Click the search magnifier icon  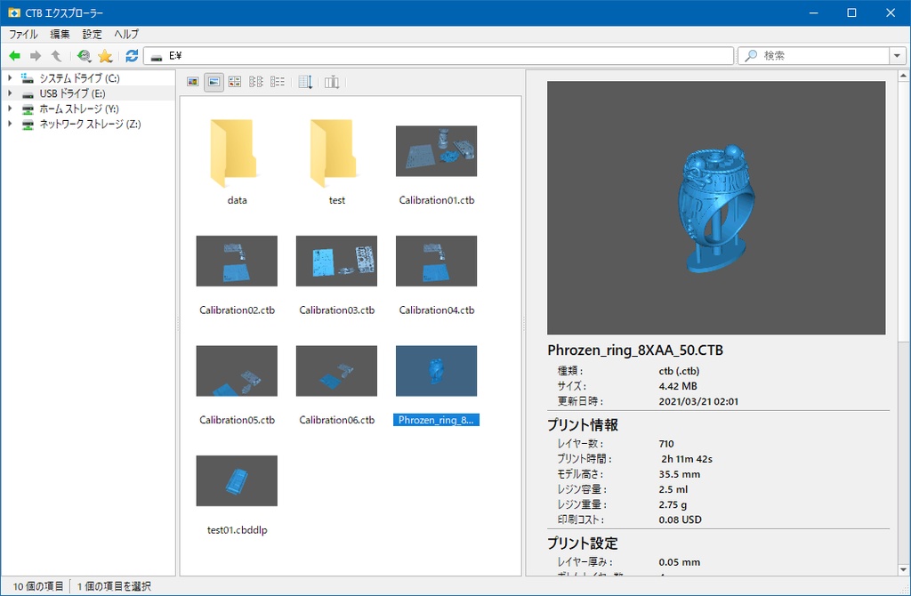(x=751, y=56)
